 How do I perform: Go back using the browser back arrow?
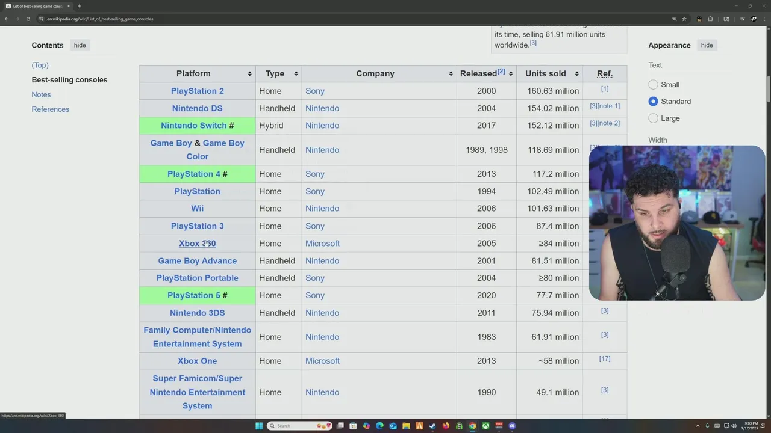7,19
